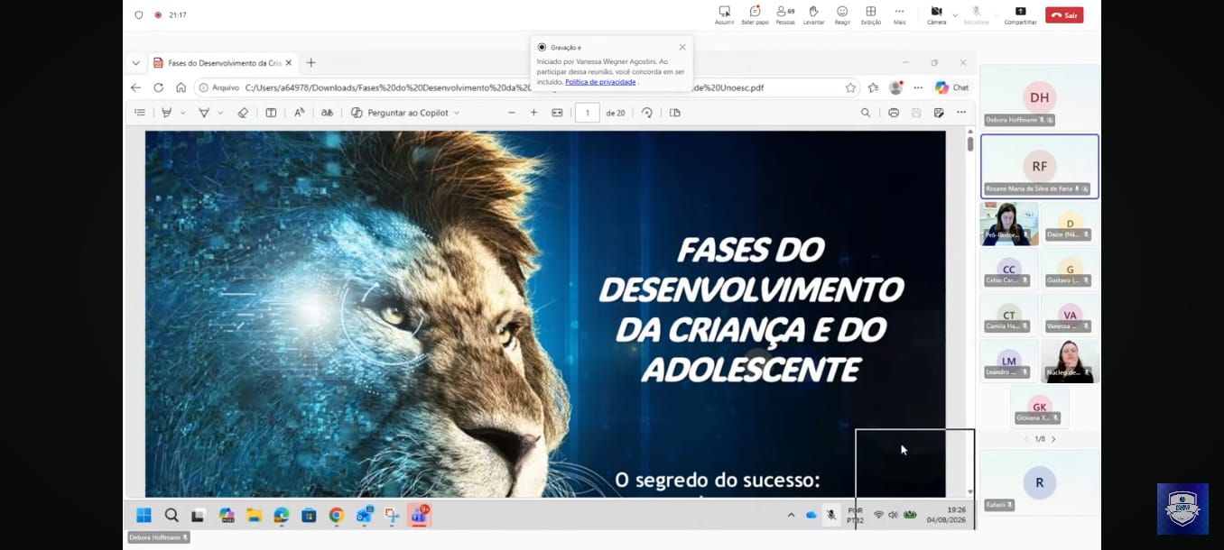Click the taskbar search magnifier

[172, 515]
